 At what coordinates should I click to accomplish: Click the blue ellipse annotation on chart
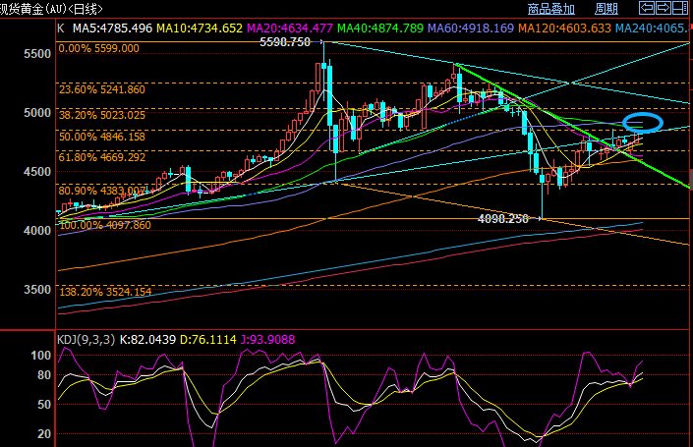pos(644,123)
